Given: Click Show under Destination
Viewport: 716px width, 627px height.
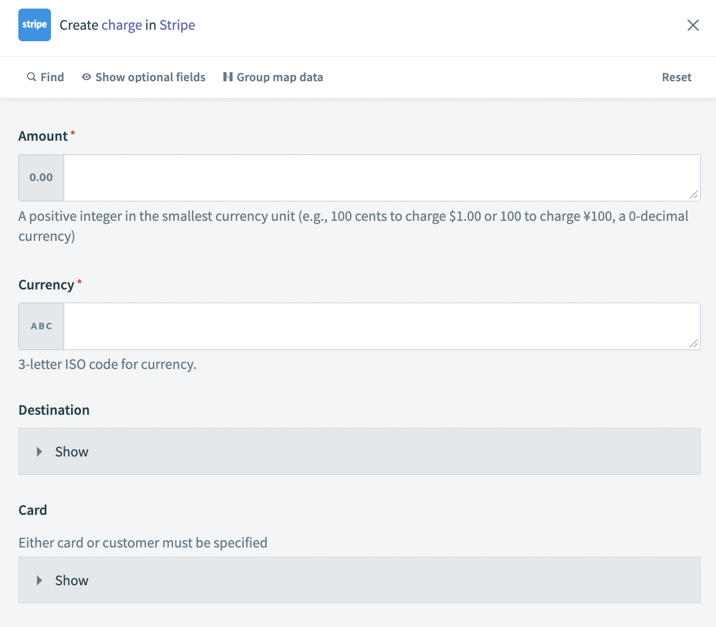Looking at the screenshot, I should 72,452.
